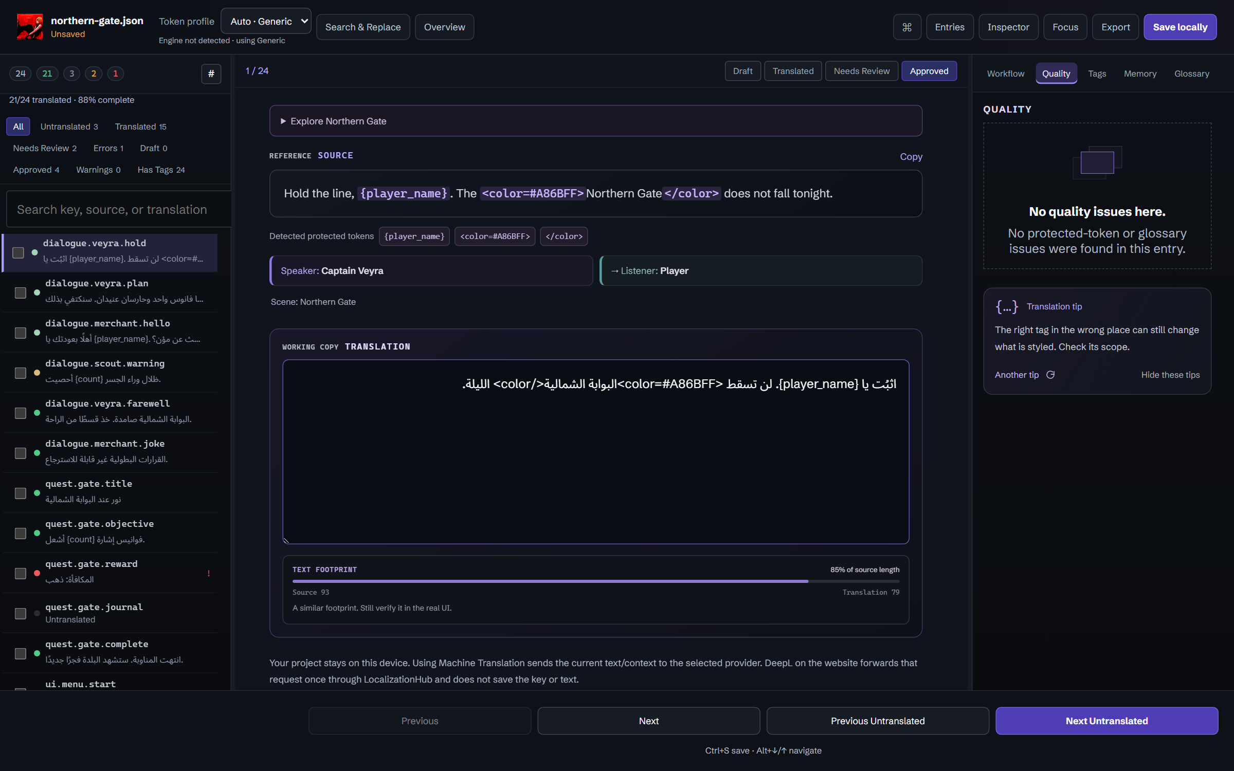Jump to Previous Untranslated entry
Screen dimensions: 1234x771
878,721
